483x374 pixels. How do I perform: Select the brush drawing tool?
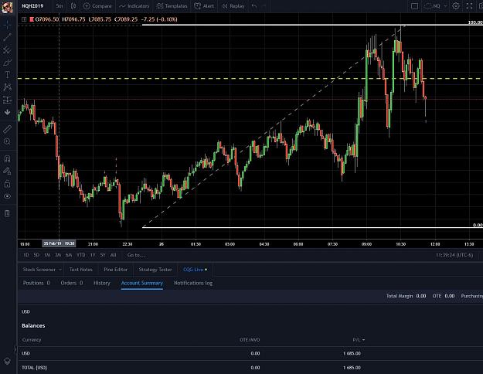(8, 63)
